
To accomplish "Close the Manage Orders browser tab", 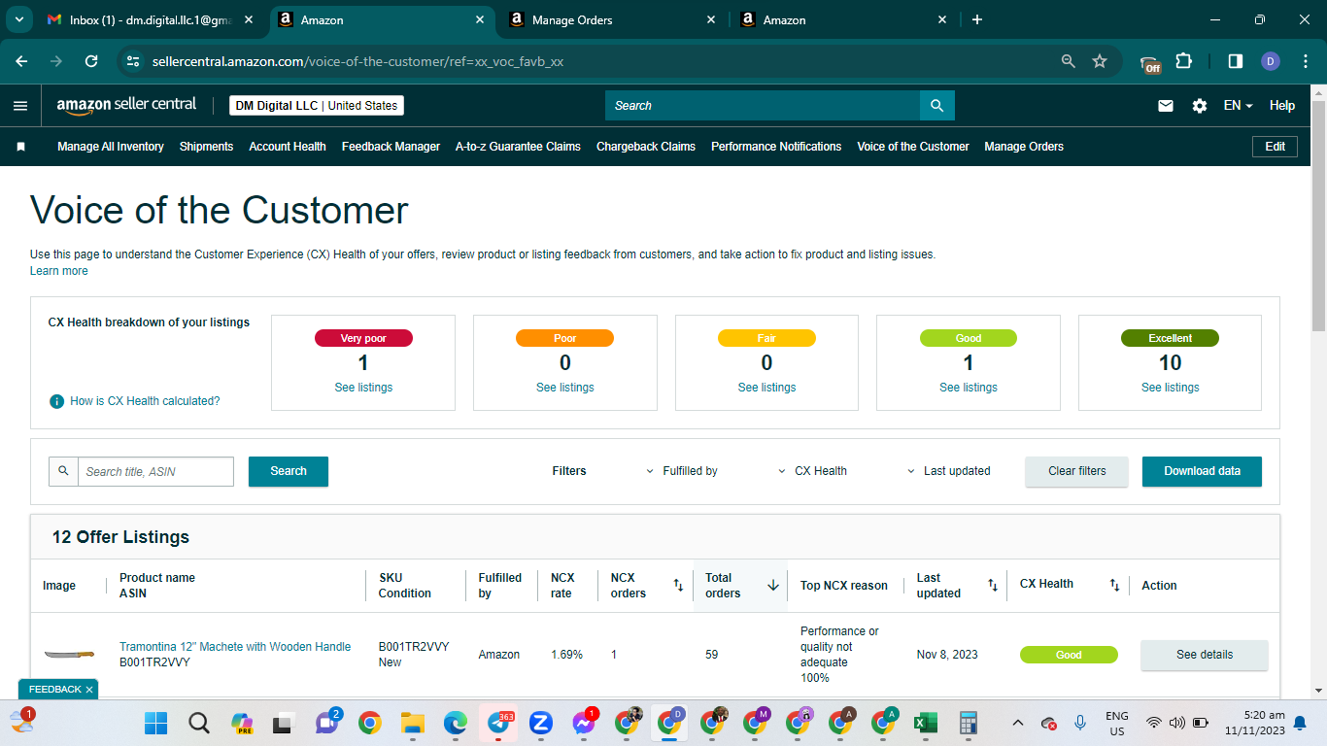I will (711, 19).
